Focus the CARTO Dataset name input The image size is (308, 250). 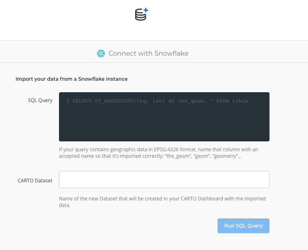tap(164, 180)
